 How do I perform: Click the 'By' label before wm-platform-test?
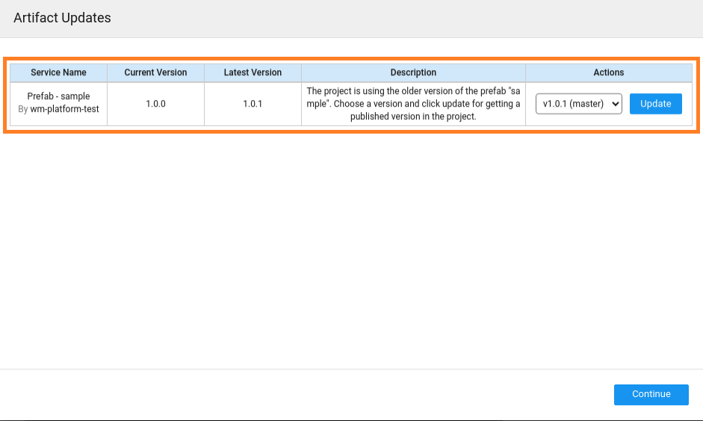pyautogui.click(x=22, y=109)
